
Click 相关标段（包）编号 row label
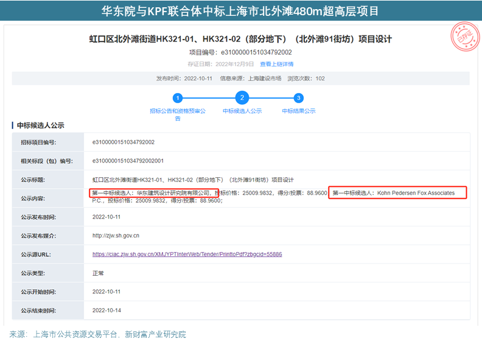pyautogui.click(x=47, y=161)
